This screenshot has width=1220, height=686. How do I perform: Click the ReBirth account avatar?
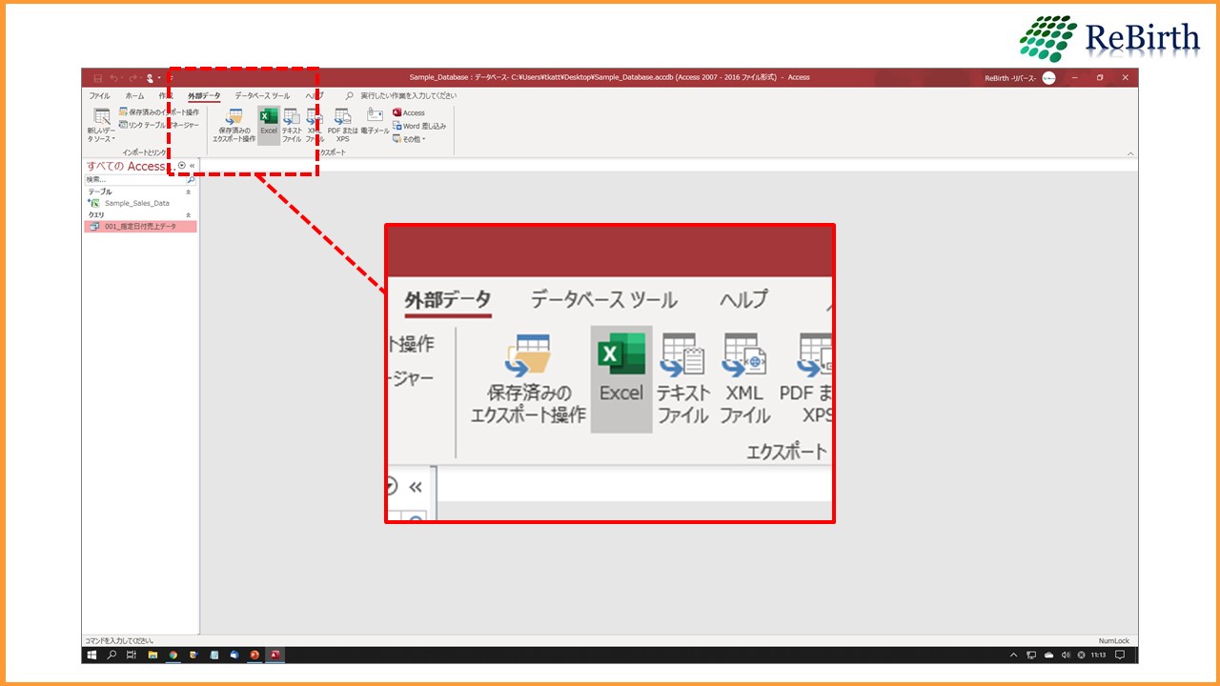(1048, 77)
